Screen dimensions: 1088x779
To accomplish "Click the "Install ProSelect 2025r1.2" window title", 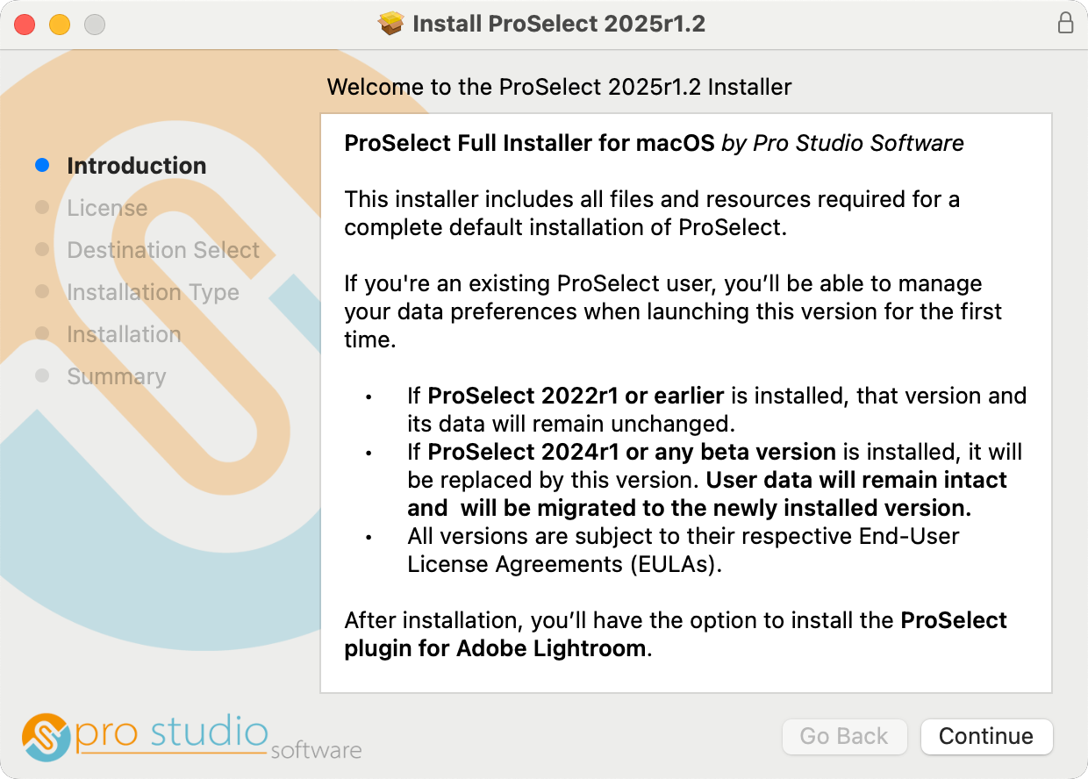I will click(x=559, y=24).
